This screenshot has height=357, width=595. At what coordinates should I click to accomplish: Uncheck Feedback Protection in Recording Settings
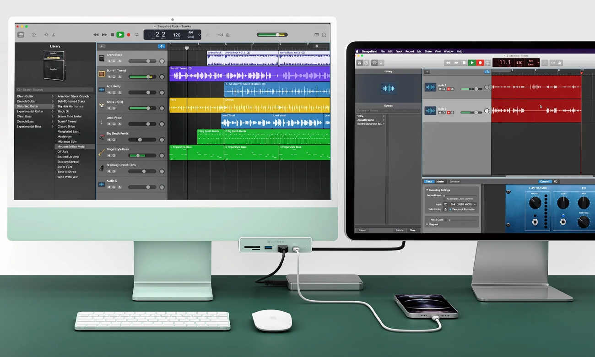(x=450, y=210)
